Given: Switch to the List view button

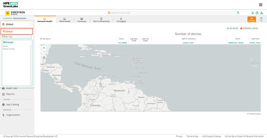Looking at the screenshot, I should pyautogui.click(x=261, y=19).
